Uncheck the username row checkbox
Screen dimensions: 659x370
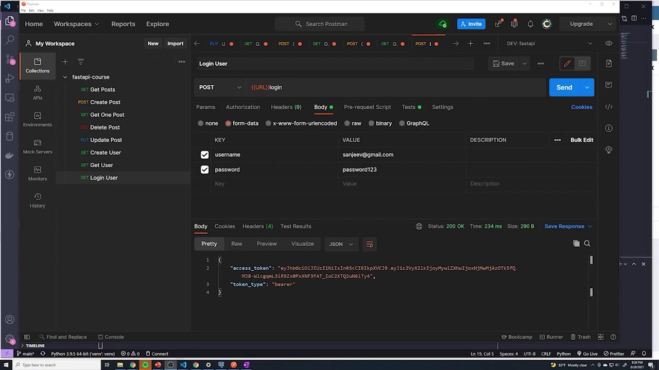204,155
